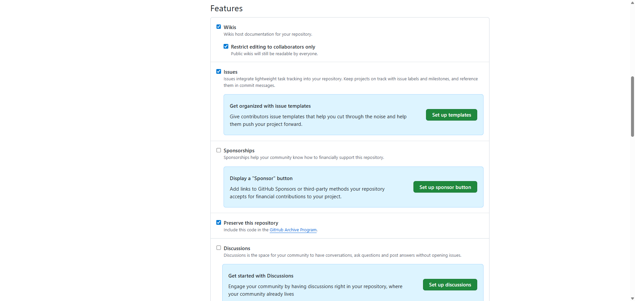
Task: Click the 'Get started with Discussions' heading
Action: [261, 276]
